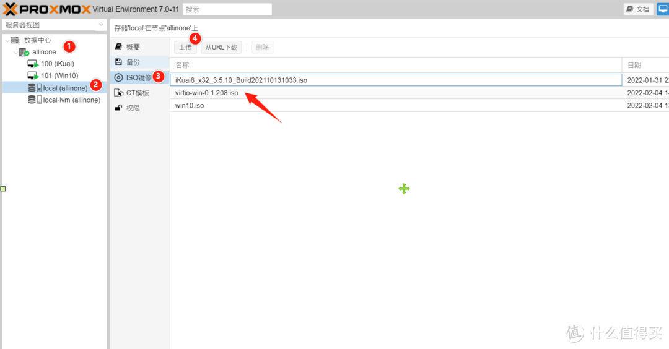The width and height of the screenshot is (669, 349).
Task: Click the running VM icon for 100 (iKuai)
Action: point(33,64)
